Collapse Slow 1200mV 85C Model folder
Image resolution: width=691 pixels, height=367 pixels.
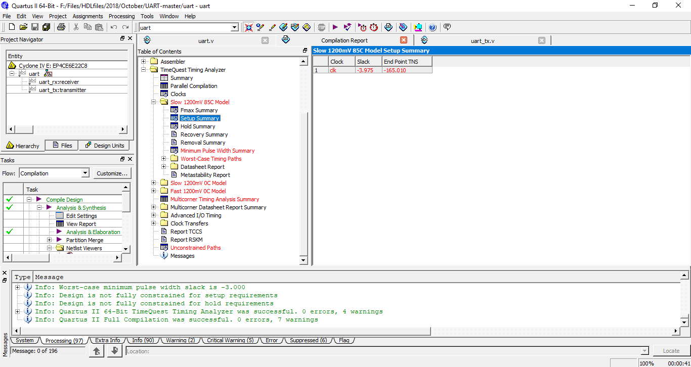154,102
